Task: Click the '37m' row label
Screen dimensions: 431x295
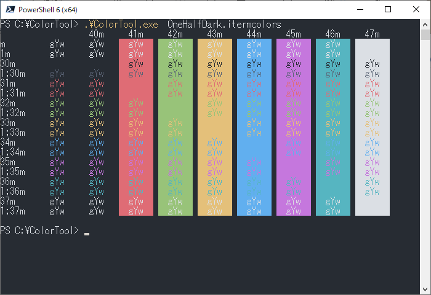Action: (7, 202)
